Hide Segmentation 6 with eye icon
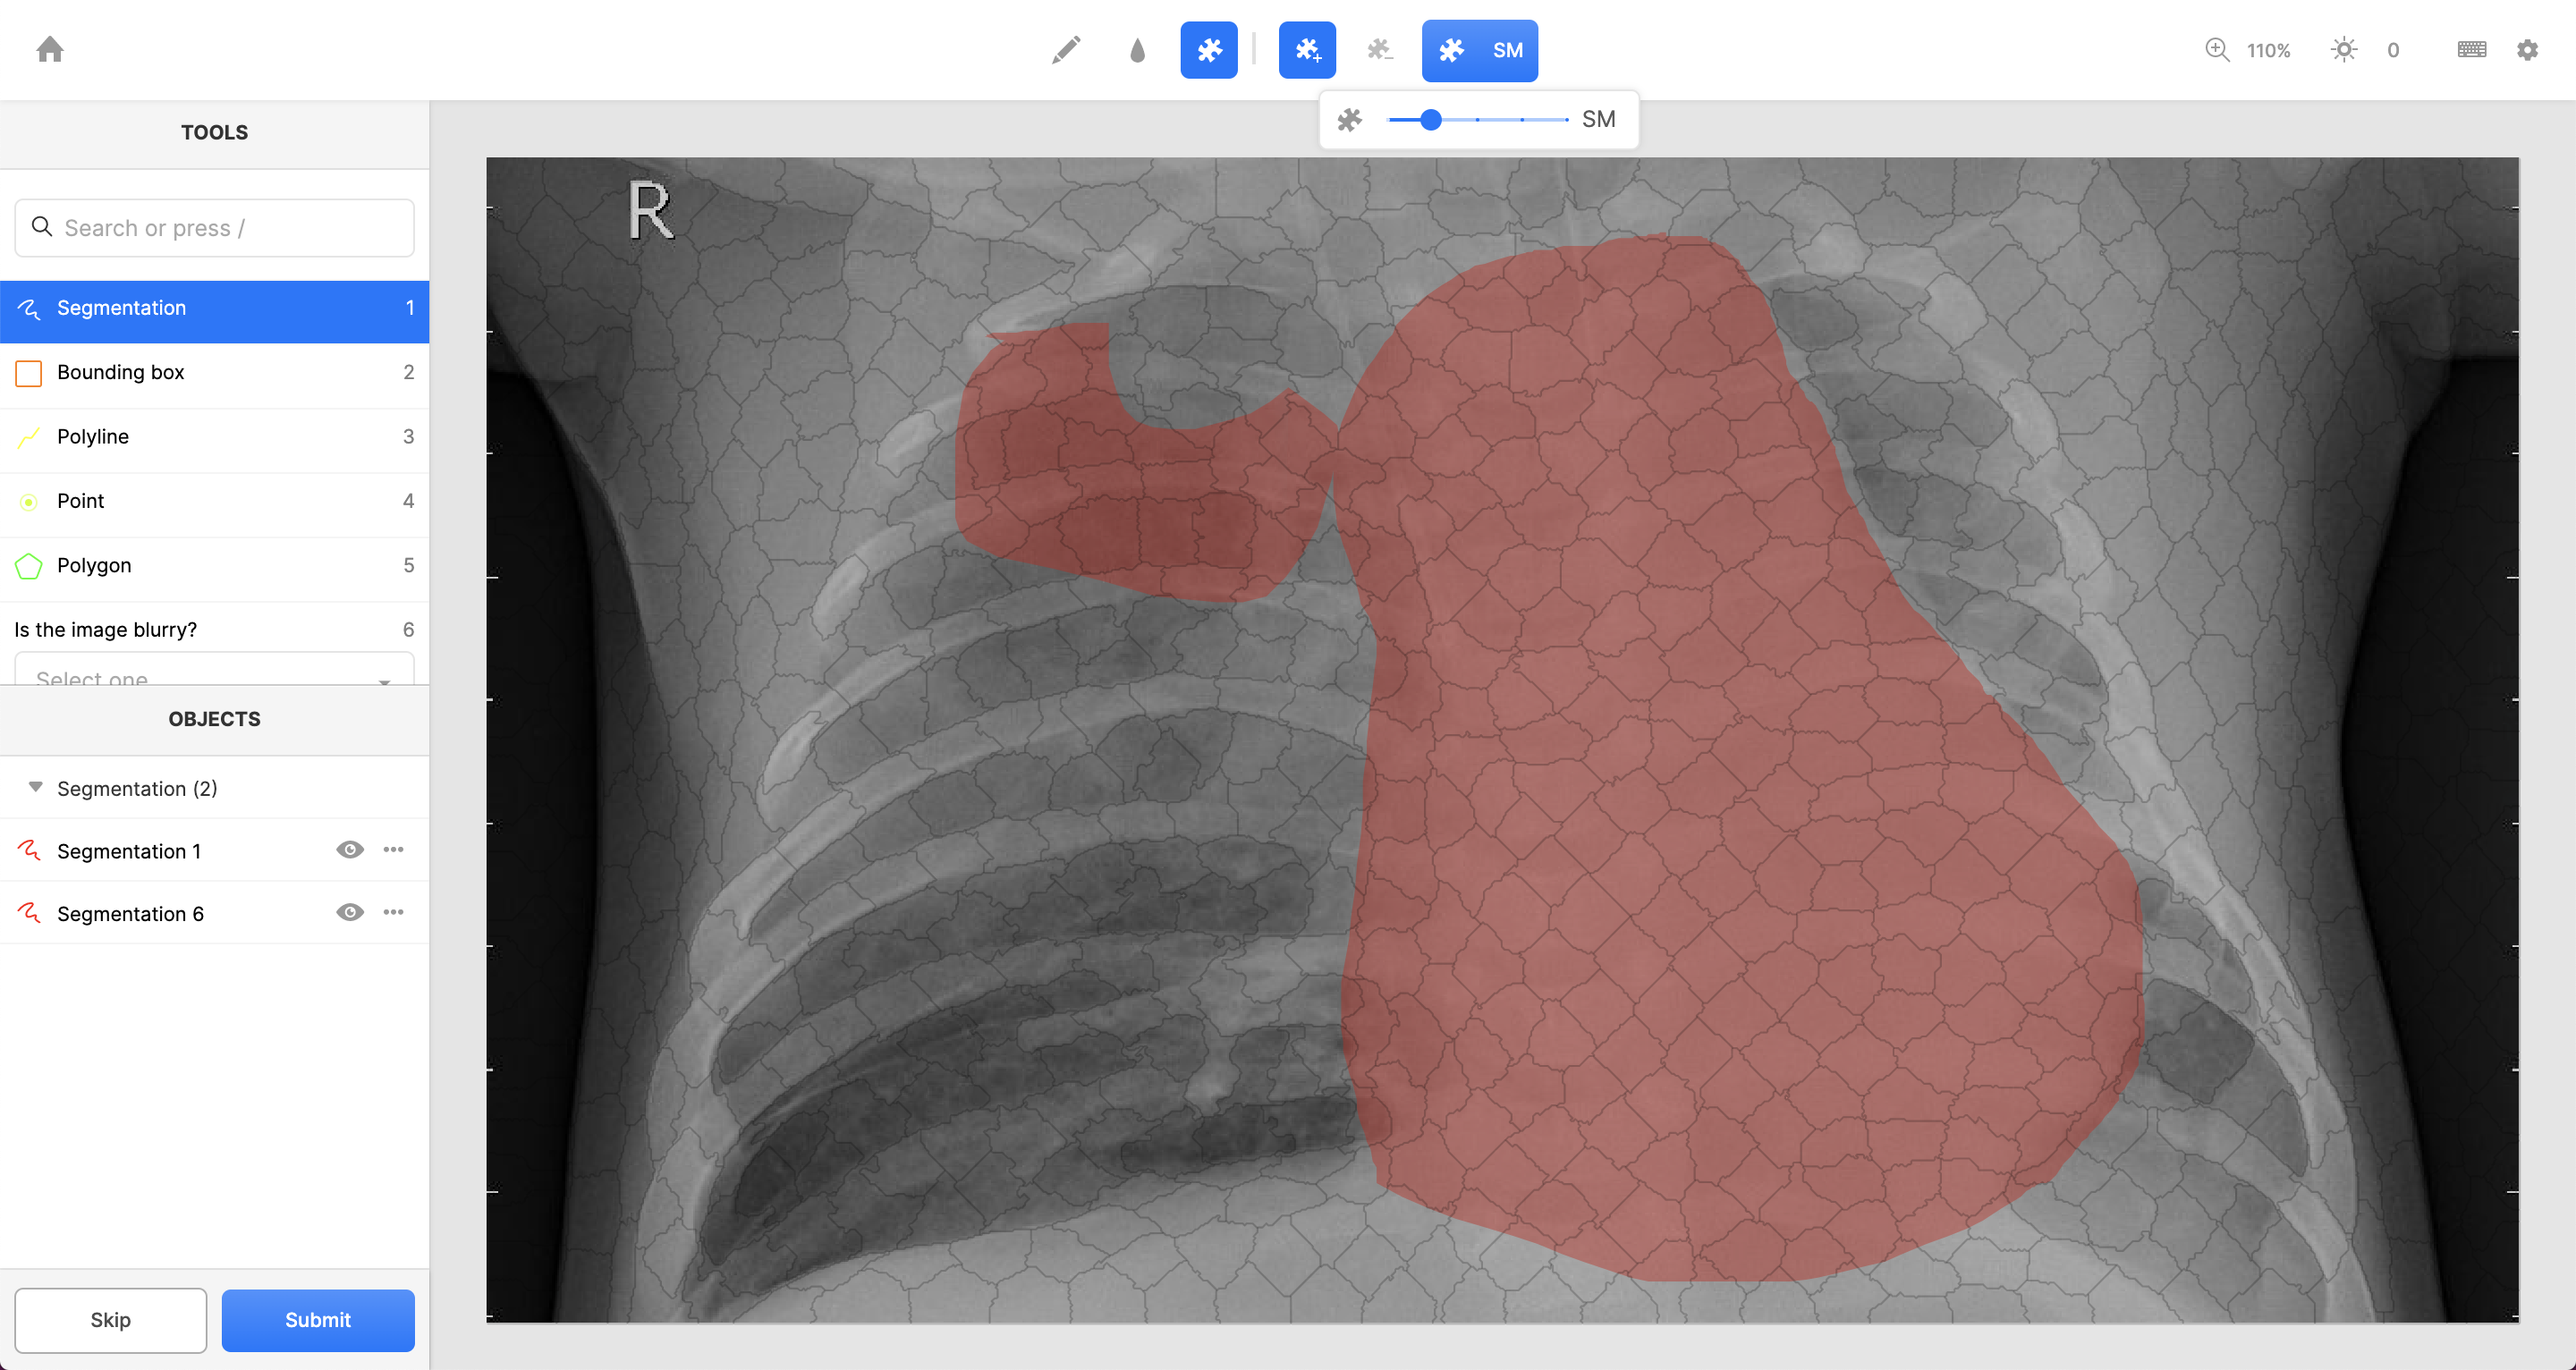The height and width of the screenshot is (1370, 2576). pos(349,912)
